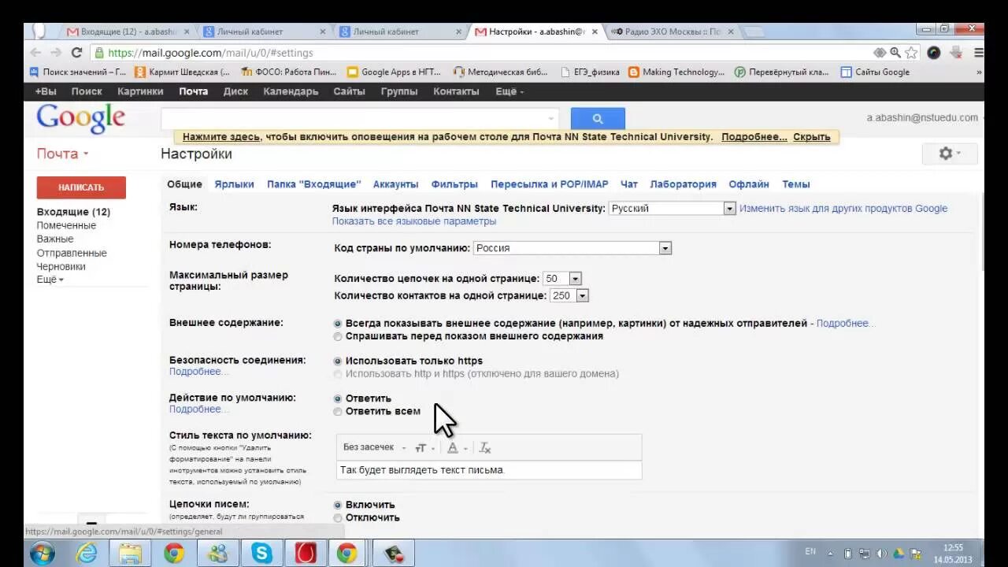This screenshot has width=1008, height=567.
Task: Open 'Календарь' in Google top bar
Action: coord(291,91)
